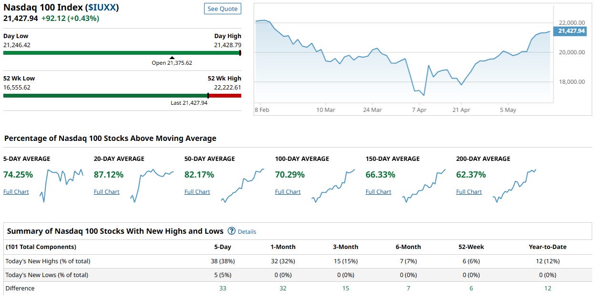Click the 66.33% 150-day percentage
Image resolution: width=596 pixels, height=298 pixels.
(380, 175)
